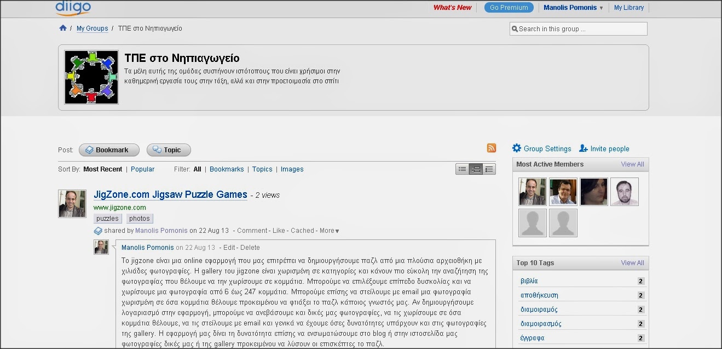This screenshot has width=722, height=349.
Task: Open My Library
Action: click(629, 8)
